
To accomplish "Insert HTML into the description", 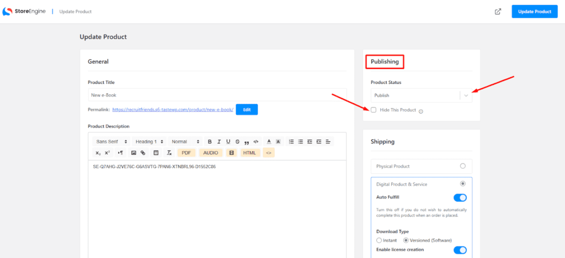I will pyautogui.click(x=249, y=153).
